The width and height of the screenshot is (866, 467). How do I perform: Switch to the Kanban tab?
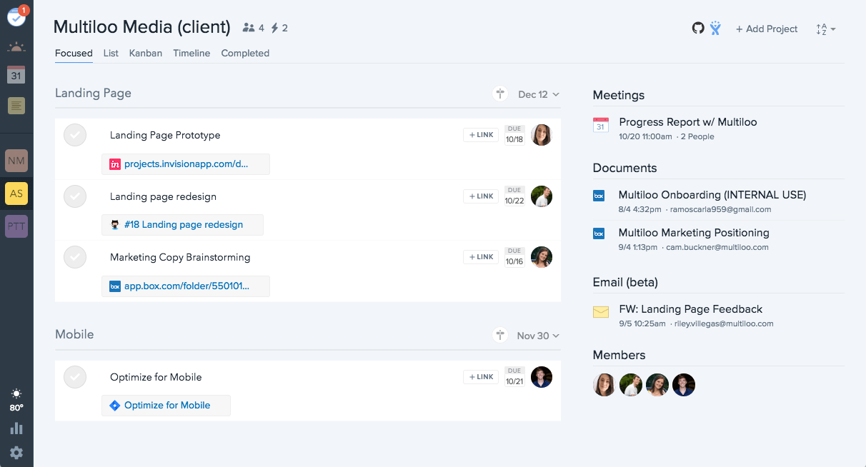click(x=146, y=53)
